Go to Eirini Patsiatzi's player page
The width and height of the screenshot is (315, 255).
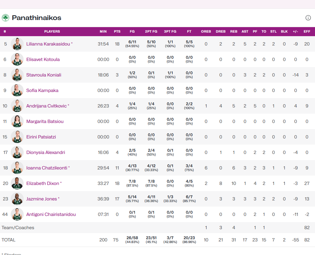pos(41,137)
